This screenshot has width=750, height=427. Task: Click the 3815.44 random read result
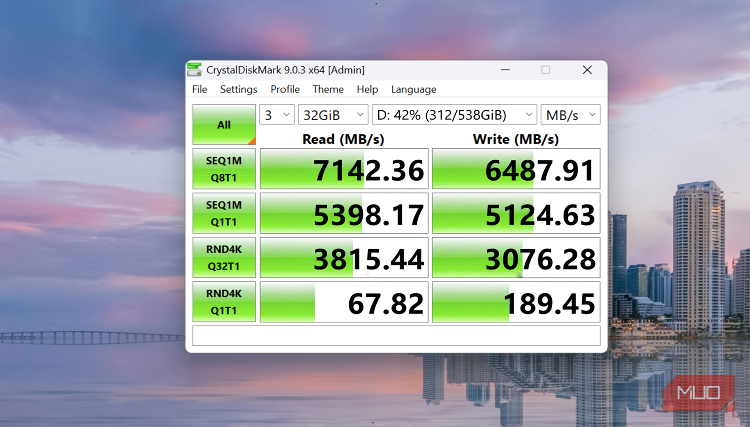[x=344, y=257]
